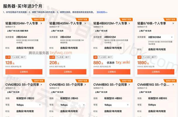The width and height of the screenshot is (178, 117).
Task: Click the 5Mbps bandwidth value
Action: [152, 105]
